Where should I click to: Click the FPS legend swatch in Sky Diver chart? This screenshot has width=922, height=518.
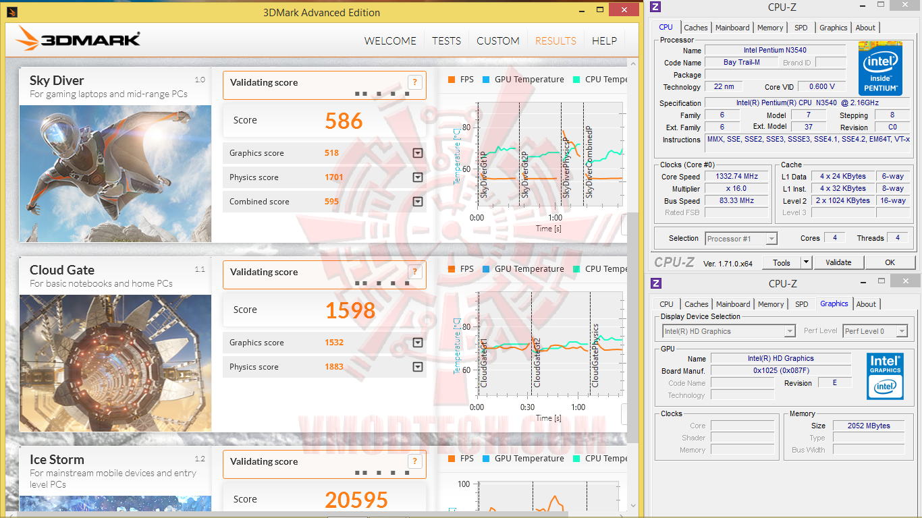pyautogui.click(x=452, y=80)
